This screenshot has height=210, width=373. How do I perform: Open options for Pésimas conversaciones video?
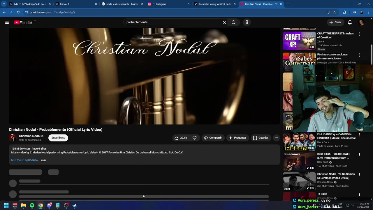click(x=359, y=55)
